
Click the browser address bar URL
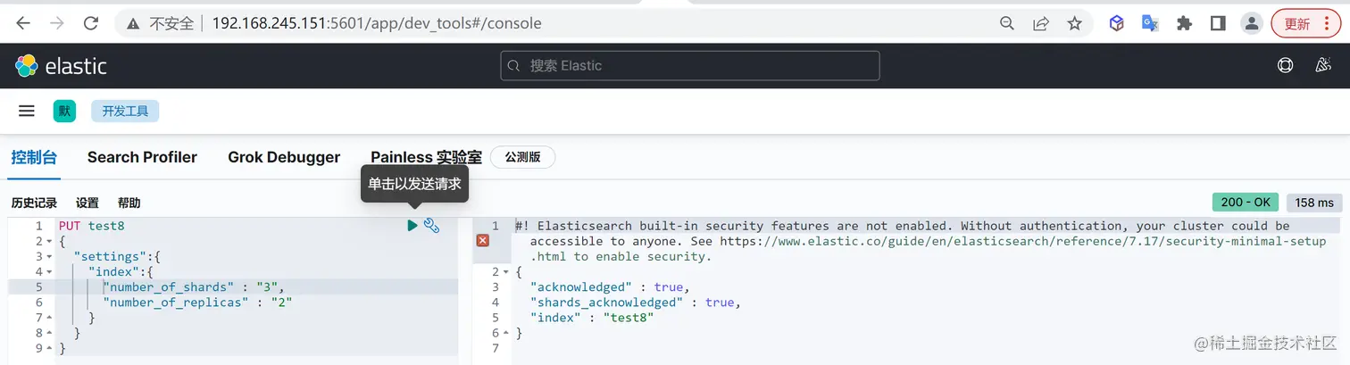377,23
